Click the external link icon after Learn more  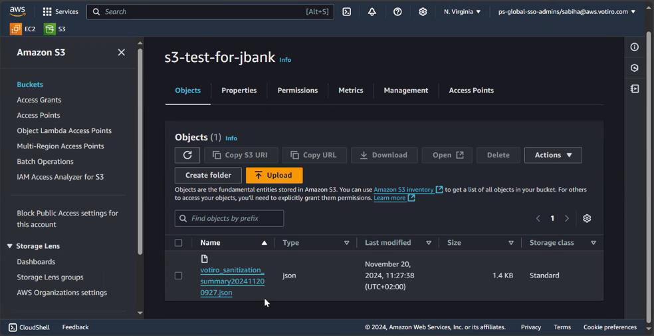(411, 198)
